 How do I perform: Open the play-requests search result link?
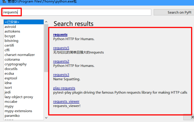[64, 88]
